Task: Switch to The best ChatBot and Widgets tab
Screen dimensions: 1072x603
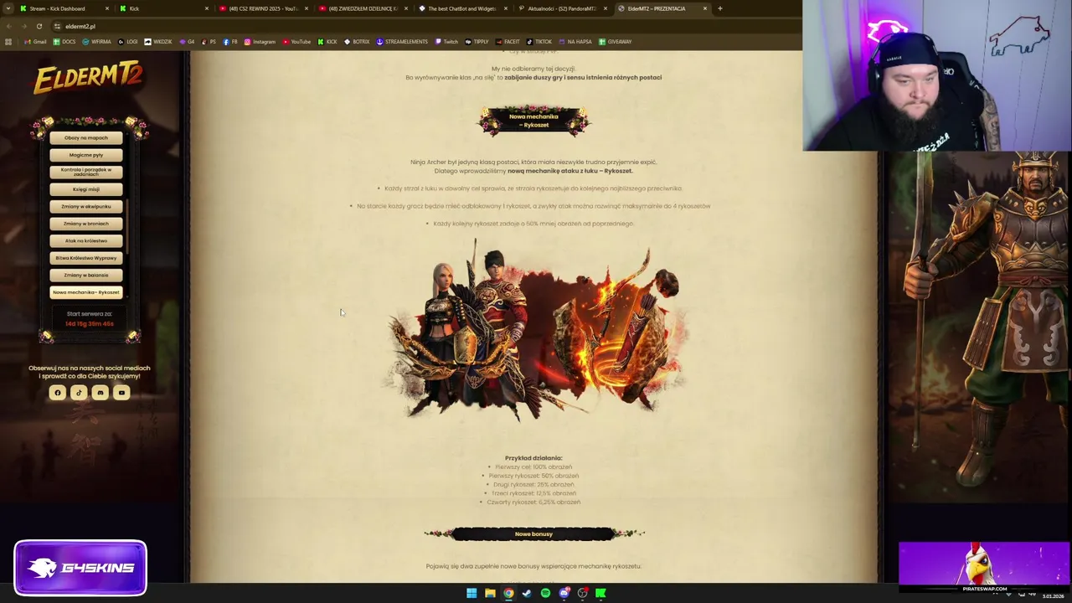Action: click(462, 8)
